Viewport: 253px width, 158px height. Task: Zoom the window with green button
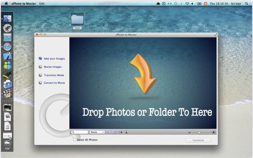[x=45, y=35]
